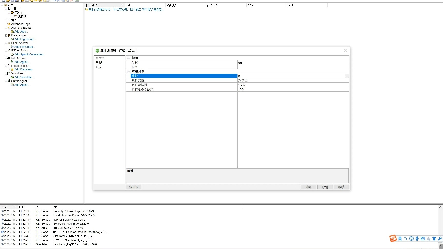The height and width of the screenshot is (249, 443).
Task: Select the IoT Gateway plug-in icon
Action: coord(9,58)
